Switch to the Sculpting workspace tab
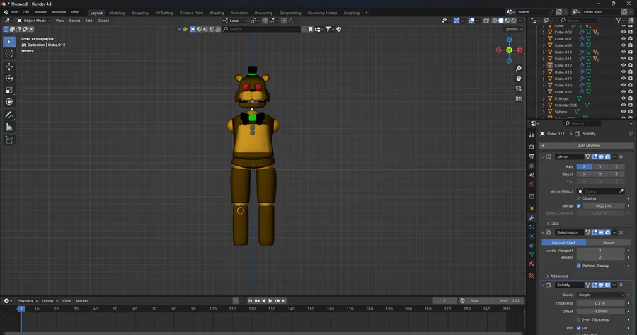 (x=139, y=13)
